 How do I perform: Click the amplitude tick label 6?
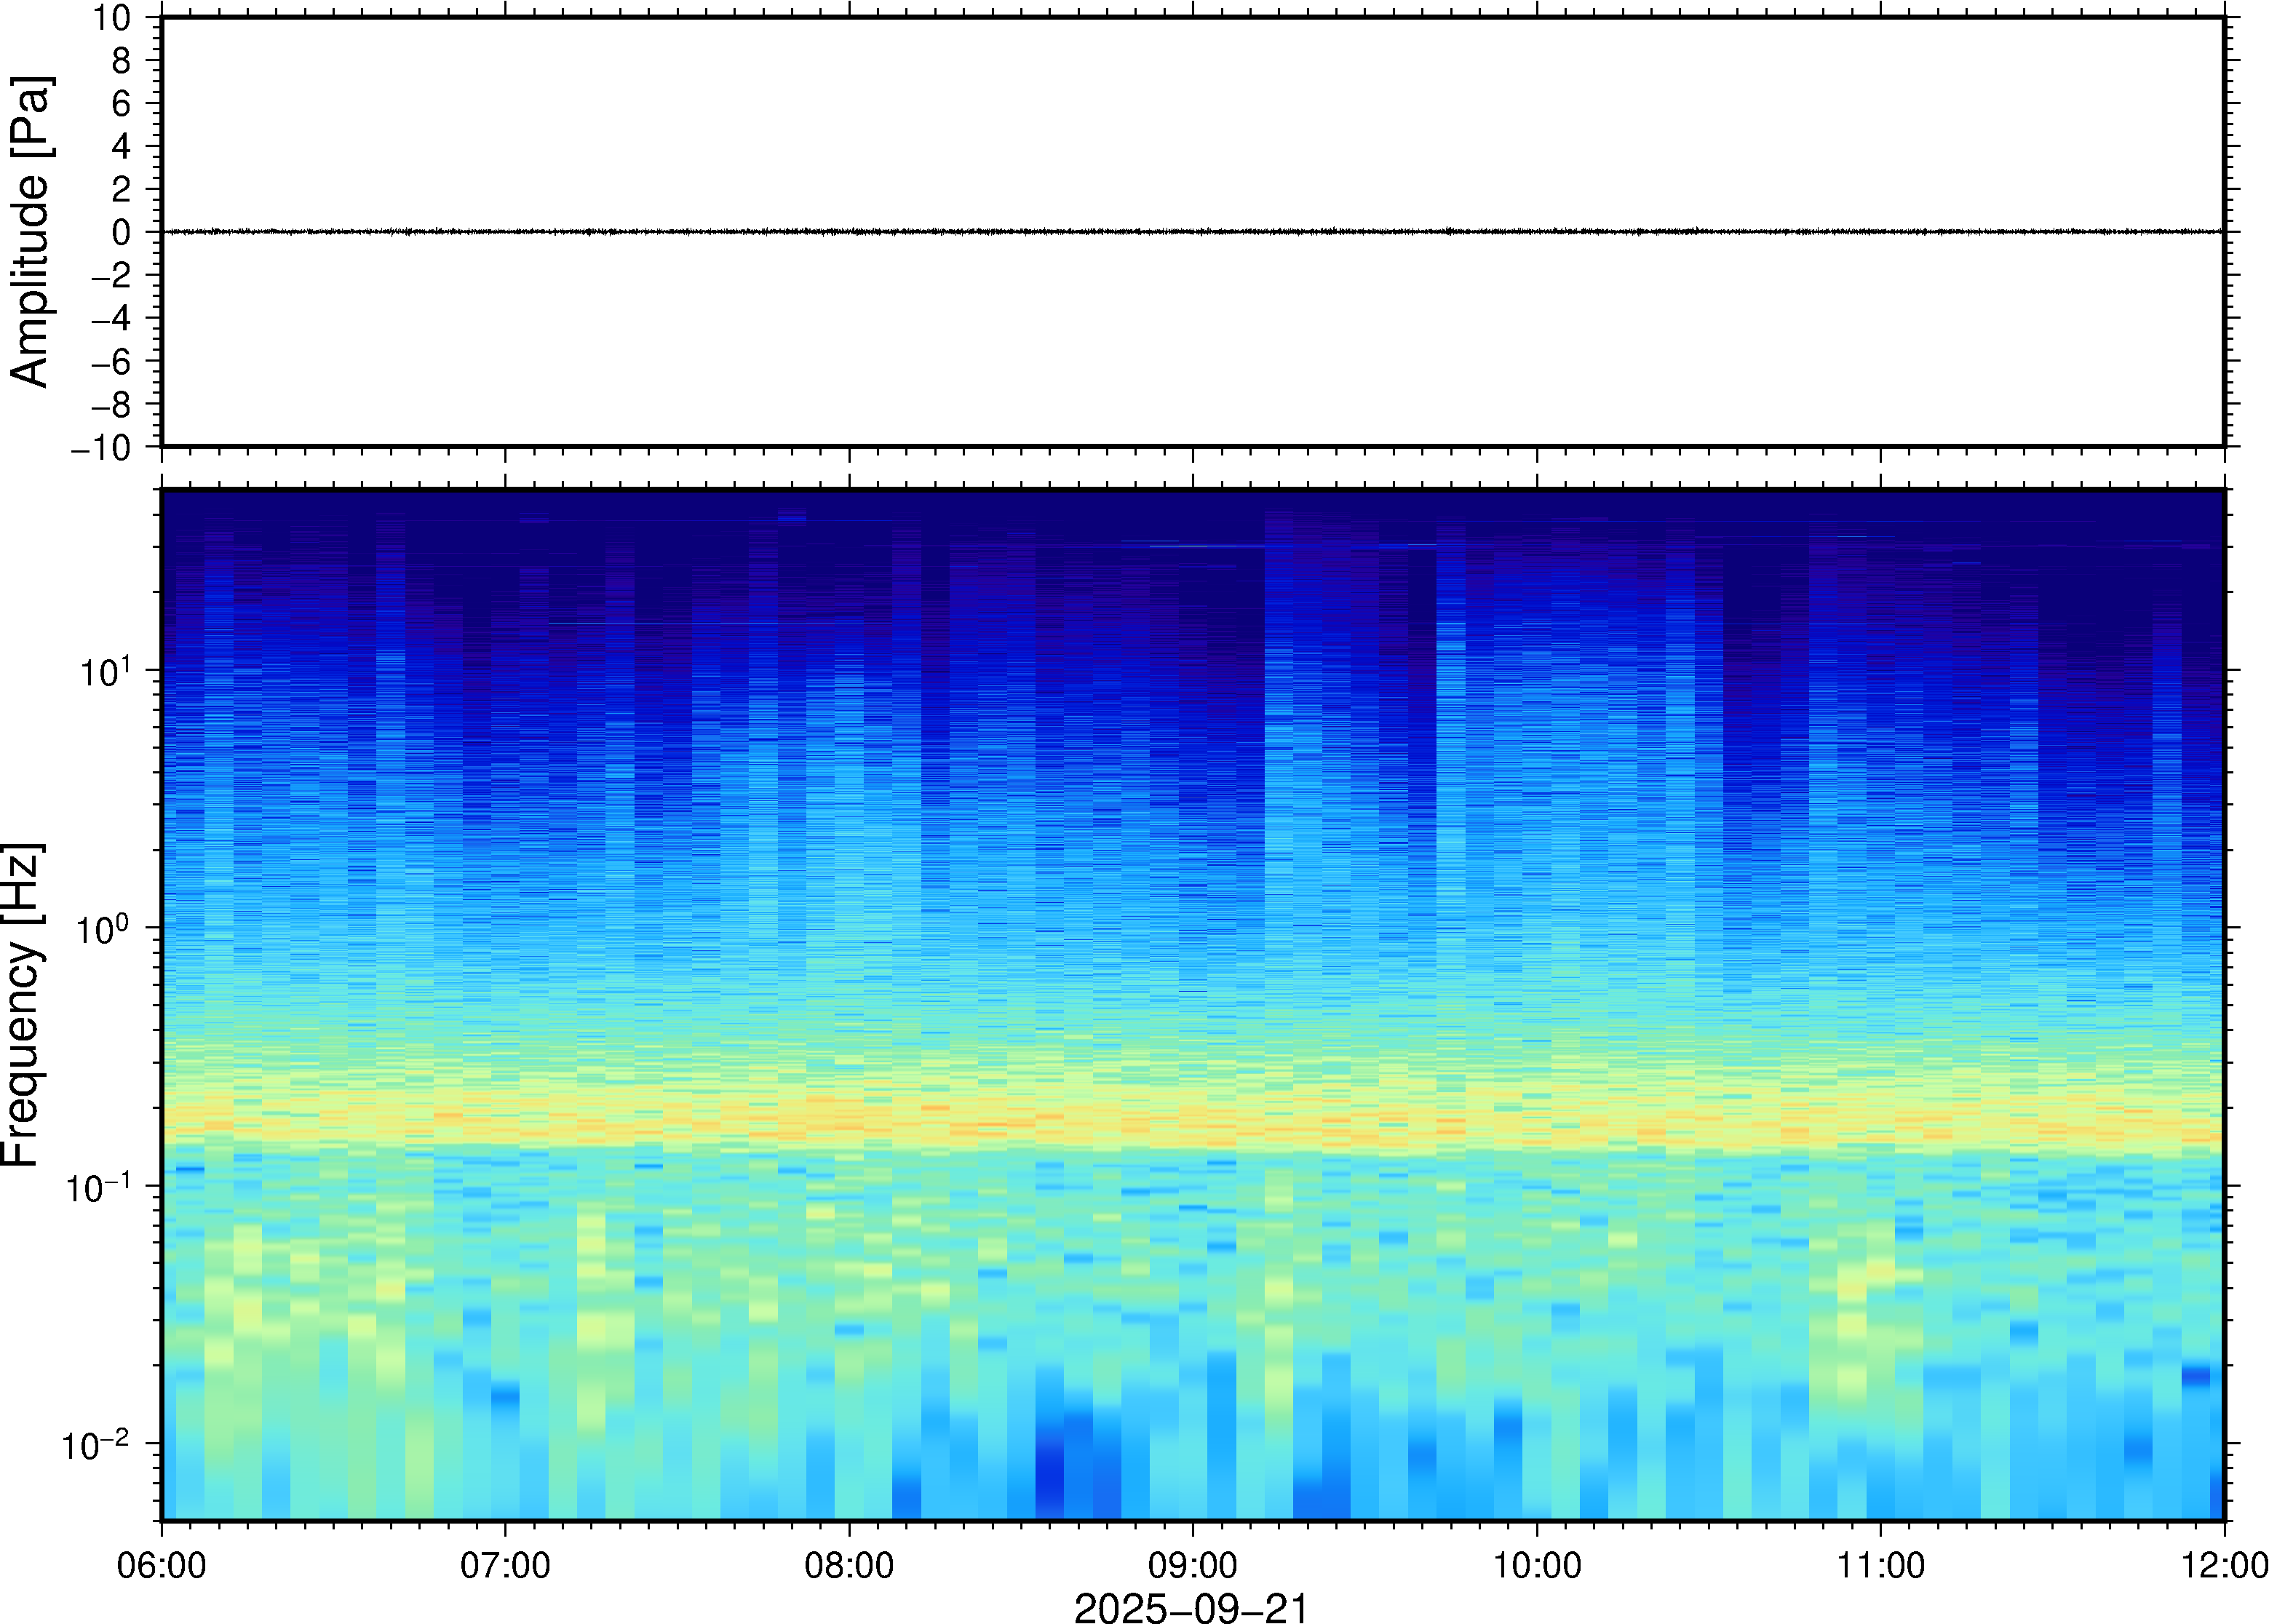point(121,104)
